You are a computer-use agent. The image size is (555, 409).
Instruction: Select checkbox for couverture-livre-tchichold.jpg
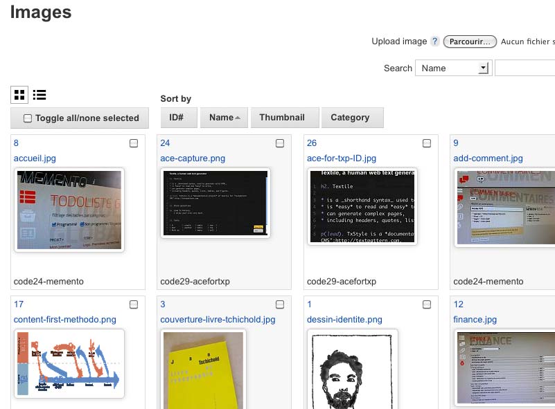280,305
